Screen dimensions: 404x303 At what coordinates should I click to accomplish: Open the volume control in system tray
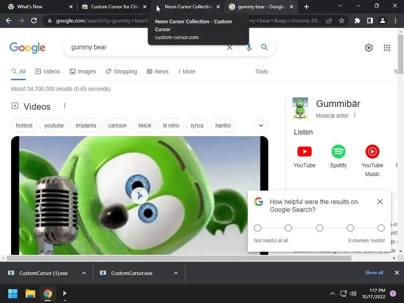point(353,294)
